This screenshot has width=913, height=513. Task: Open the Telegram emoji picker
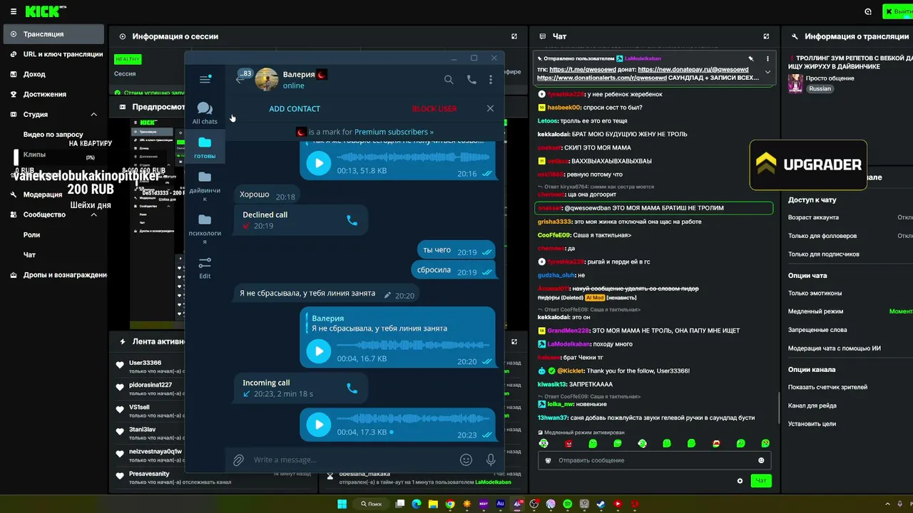tap(466, 460)
